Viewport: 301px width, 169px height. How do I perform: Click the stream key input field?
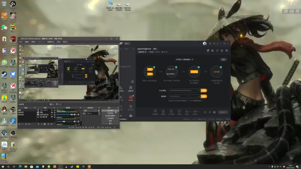(184, 97)
